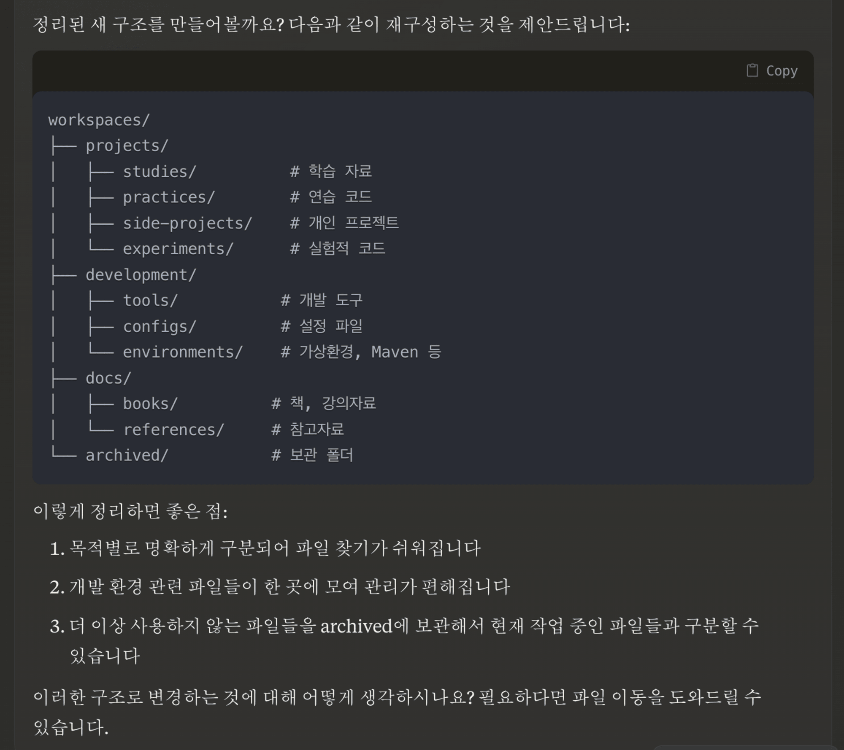Select the projects/ folder line

[127, 146]
